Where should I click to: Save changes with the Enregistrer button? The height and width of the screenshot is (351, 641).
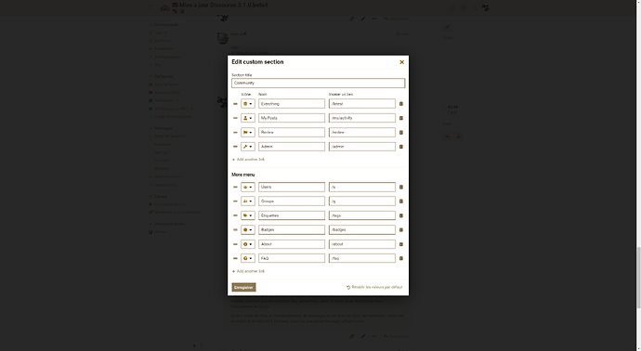243,287
